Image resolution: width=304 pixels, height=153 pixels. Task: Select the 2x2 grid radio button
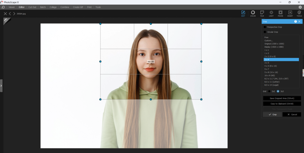(269, 91)
